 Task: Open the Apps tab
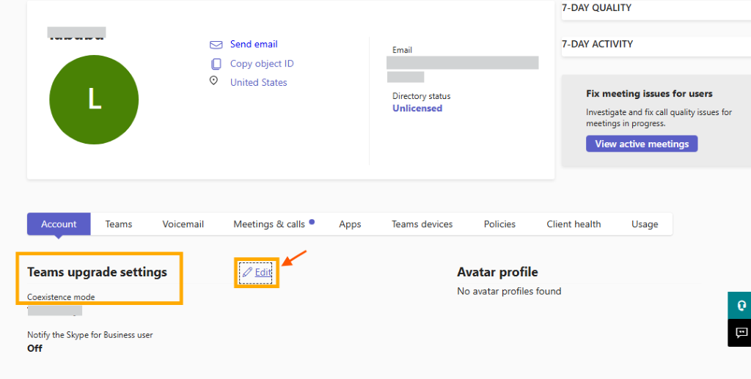(350, 224)
